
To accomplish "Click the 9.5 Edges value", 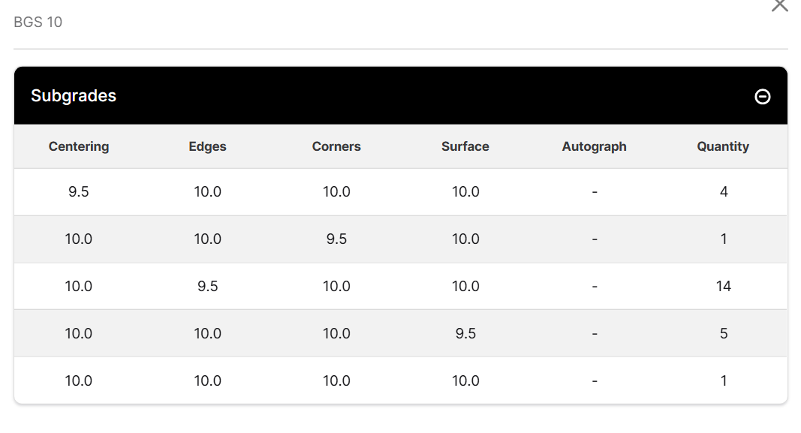I will 207,286.
